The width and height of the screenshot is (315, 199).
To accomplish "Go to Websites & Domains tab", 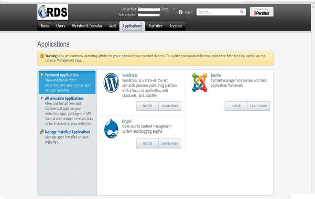I will pyautogui.click(x=87, y=26).
